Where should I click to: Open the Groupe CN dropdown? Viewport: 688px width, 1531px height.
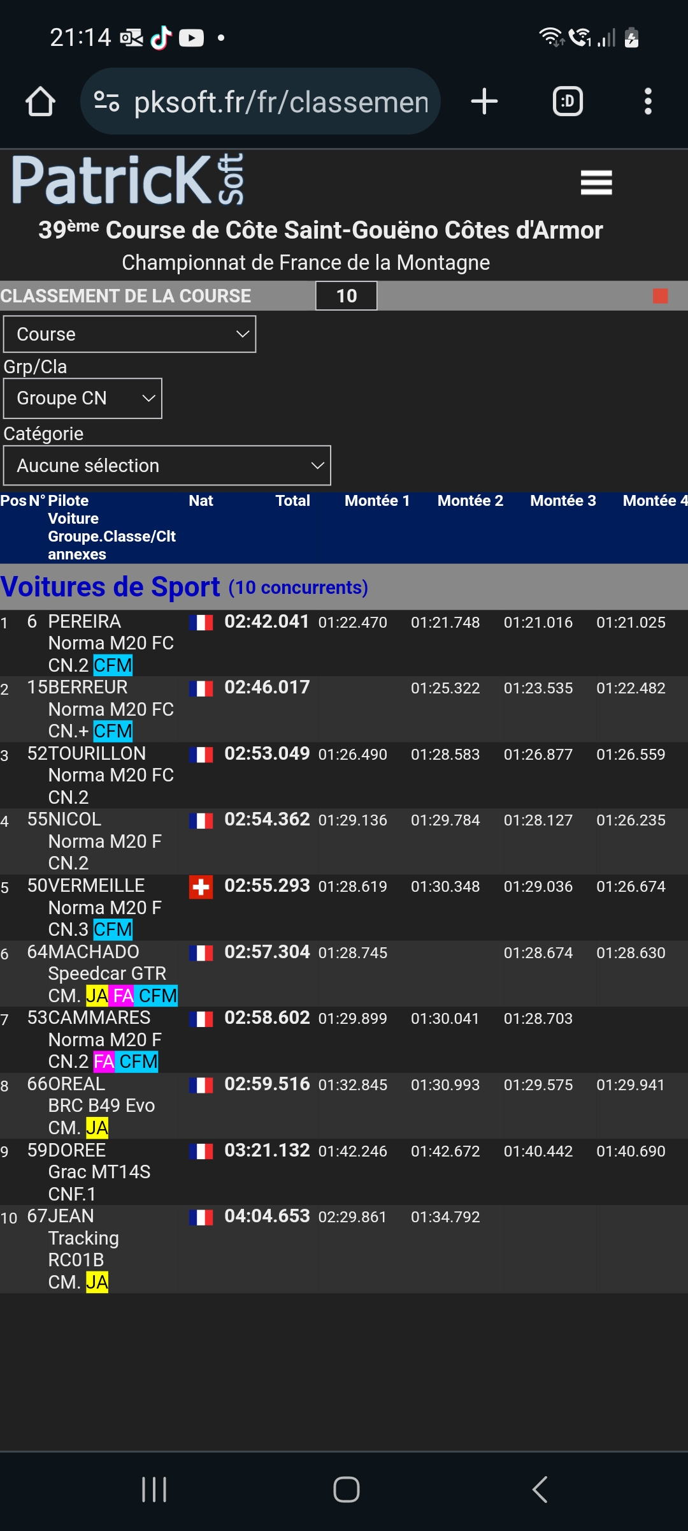tap(83, 398)
